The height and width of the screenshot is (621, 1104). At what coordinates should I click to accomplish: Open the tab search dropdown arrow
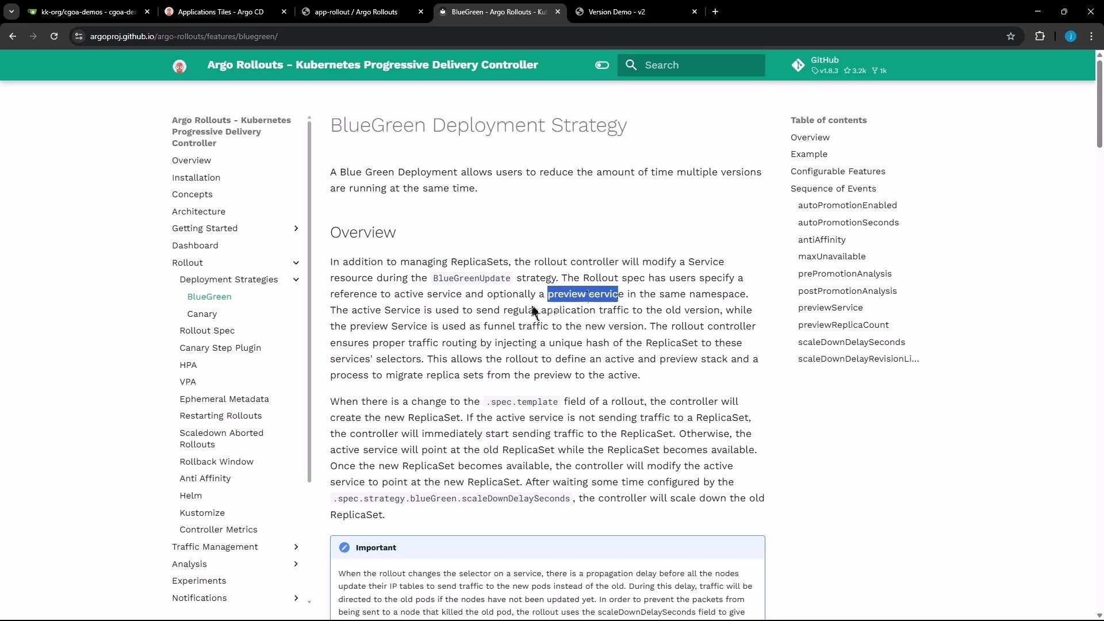pos(11,11)
